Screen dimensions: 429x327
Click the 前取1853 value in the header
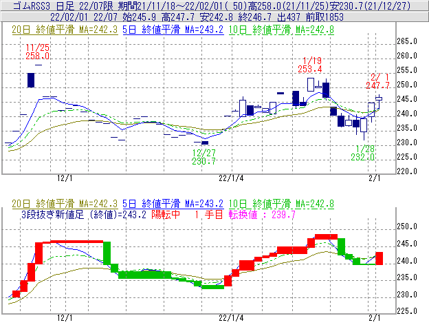[324, 17]
